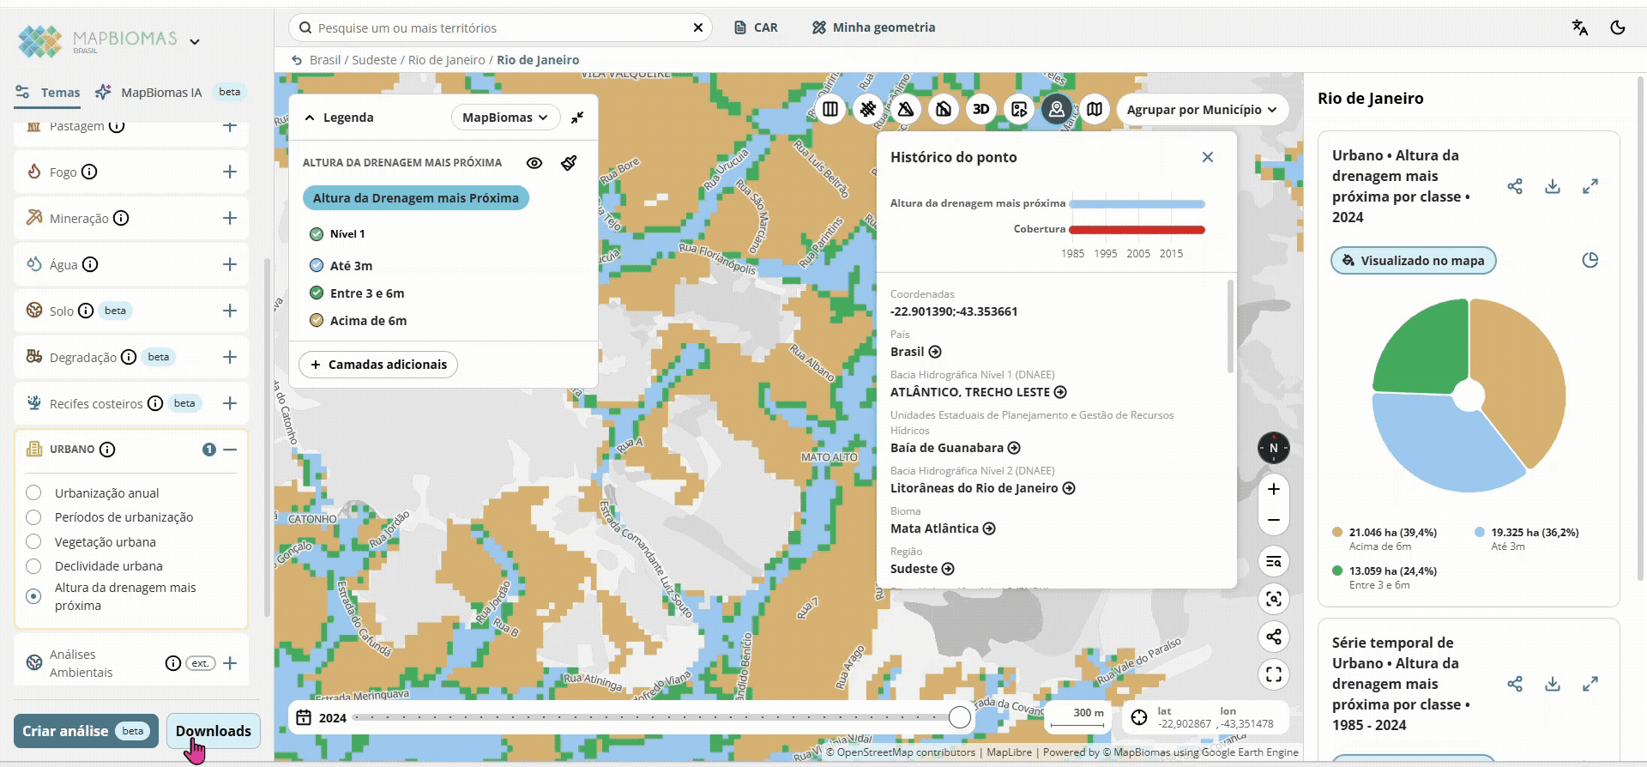The image size is (1647, 767).
Task: Toggle the Acima de 6m legend class
Action: click(317, 320)
